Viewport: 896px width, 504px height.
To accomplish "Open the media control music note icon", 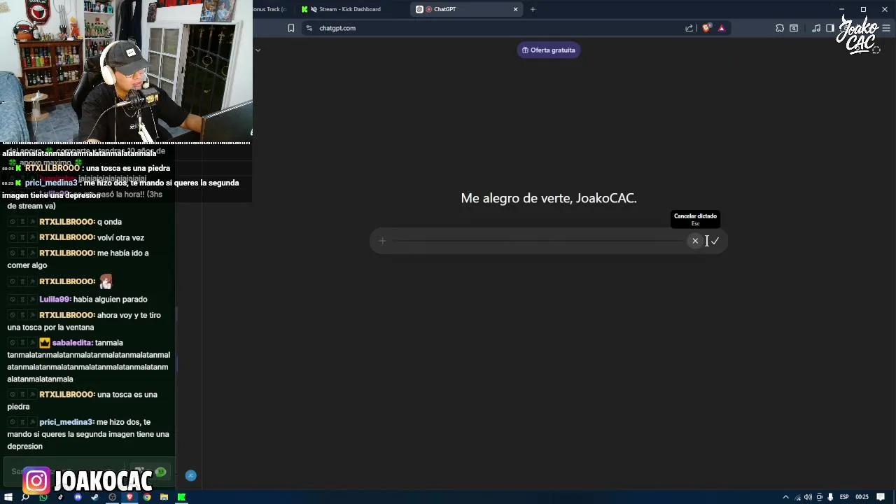I will pyautogui.click(x=816, y=28).
